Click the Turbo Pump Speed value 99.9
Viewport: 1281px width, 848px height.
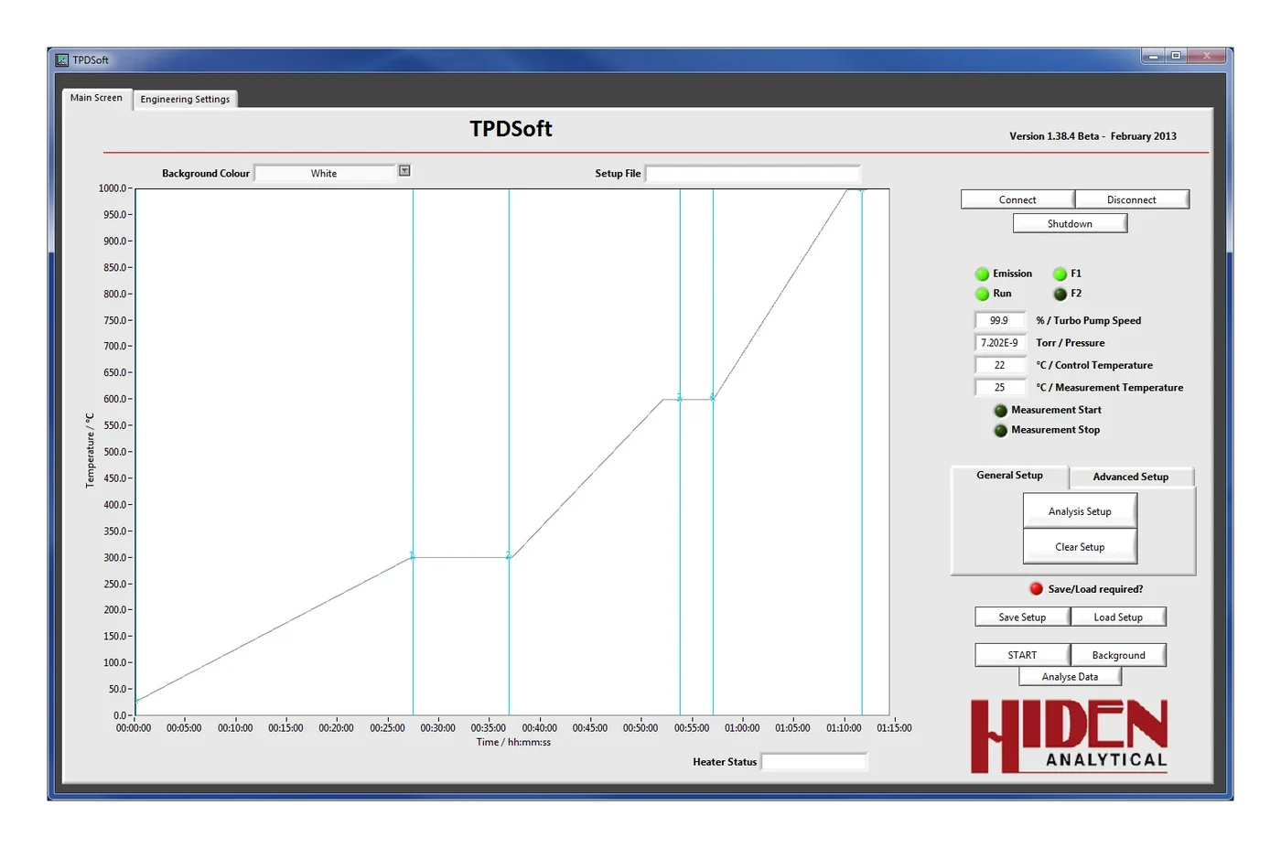click(999, 321)
